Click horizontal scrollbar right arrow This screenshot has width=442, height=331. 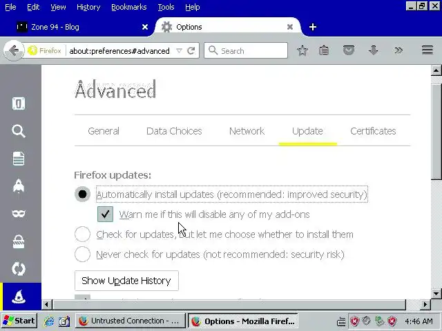pyautogui.click(x=425, y=305)
